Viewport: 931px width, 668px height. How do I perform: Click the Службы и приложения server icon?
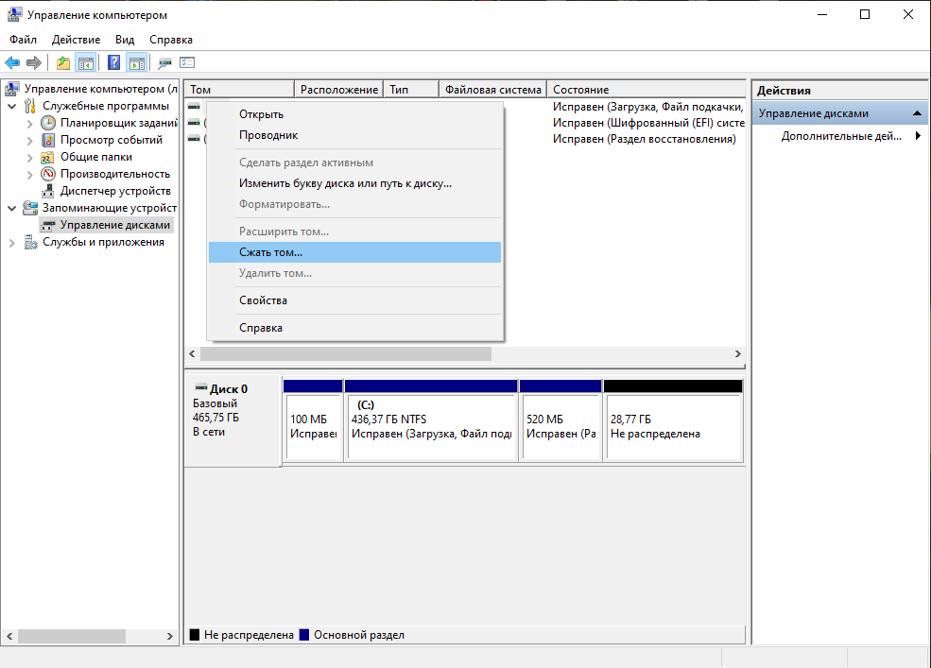(x=29, y=242)
